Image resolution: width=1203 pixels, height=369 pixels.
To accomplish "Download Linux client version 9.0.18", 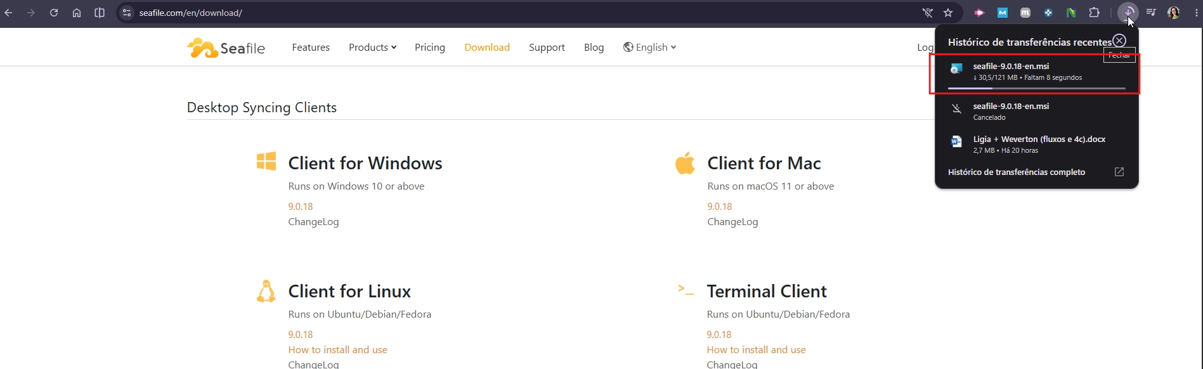I will (x=301, y=335).
